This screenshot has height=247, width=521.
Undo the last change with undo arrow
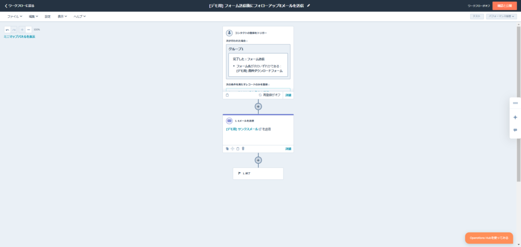pos(7,29)
